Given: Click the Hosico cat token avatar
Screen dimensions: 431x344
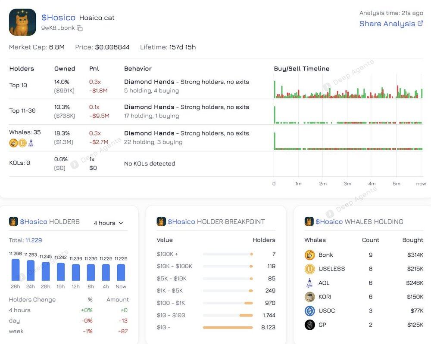Looking at the screenshot, I should [22, 22].
